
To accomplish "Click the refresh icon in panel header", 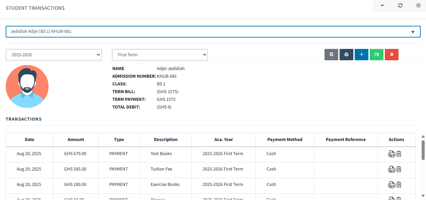I will pos(400,5).
